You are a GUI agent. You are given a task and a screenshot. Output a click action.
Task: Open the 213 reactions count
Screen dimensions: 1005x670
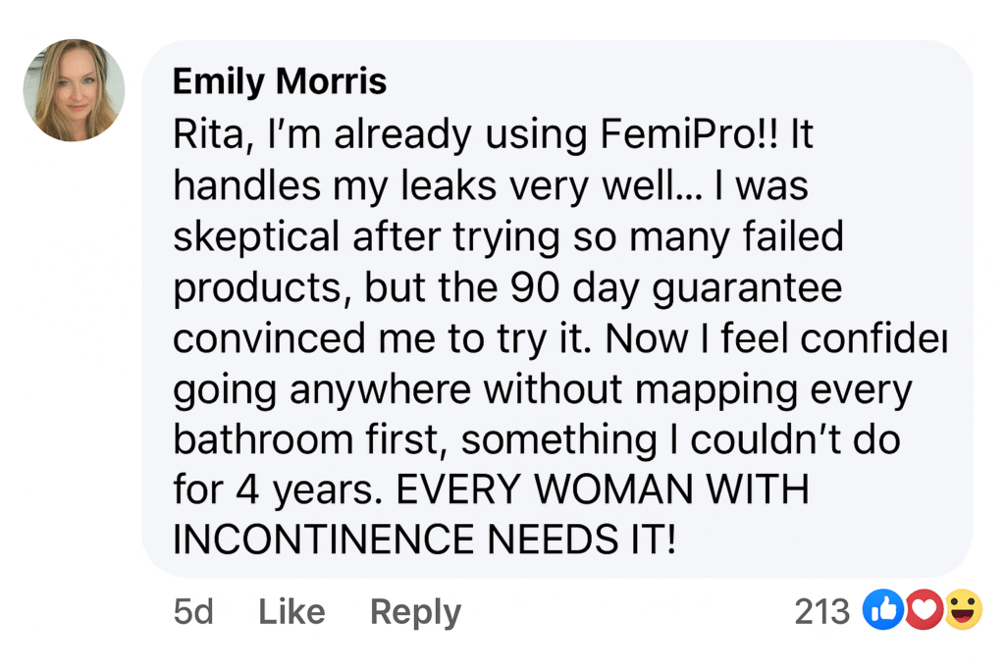pos(821,612)
